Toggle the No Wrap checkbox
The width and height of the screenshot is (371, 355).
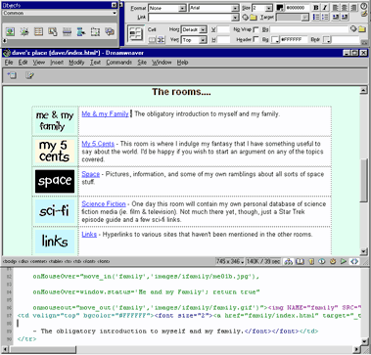coord(256,29)
